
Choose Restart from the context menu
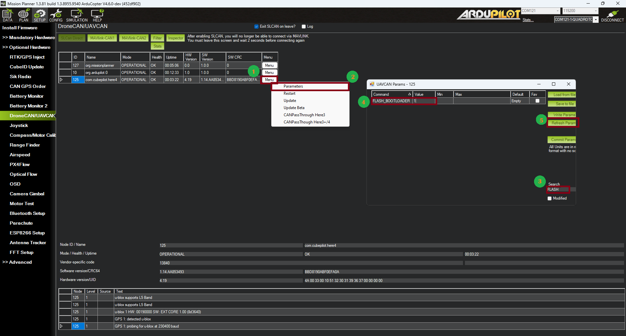tap(310, 93)
